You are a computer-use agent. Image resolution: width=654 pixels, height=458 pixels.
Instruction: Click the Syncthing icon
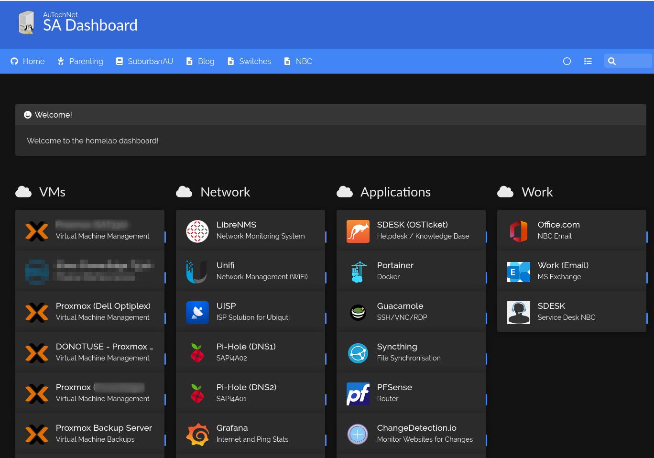point(358,353)
